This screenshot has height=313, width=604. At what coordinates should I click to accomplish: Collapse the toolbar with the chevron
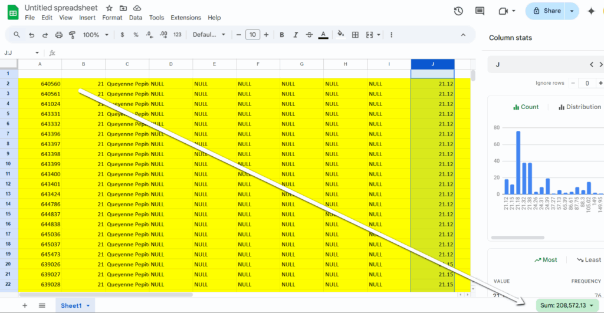click(x=463, y=35)
